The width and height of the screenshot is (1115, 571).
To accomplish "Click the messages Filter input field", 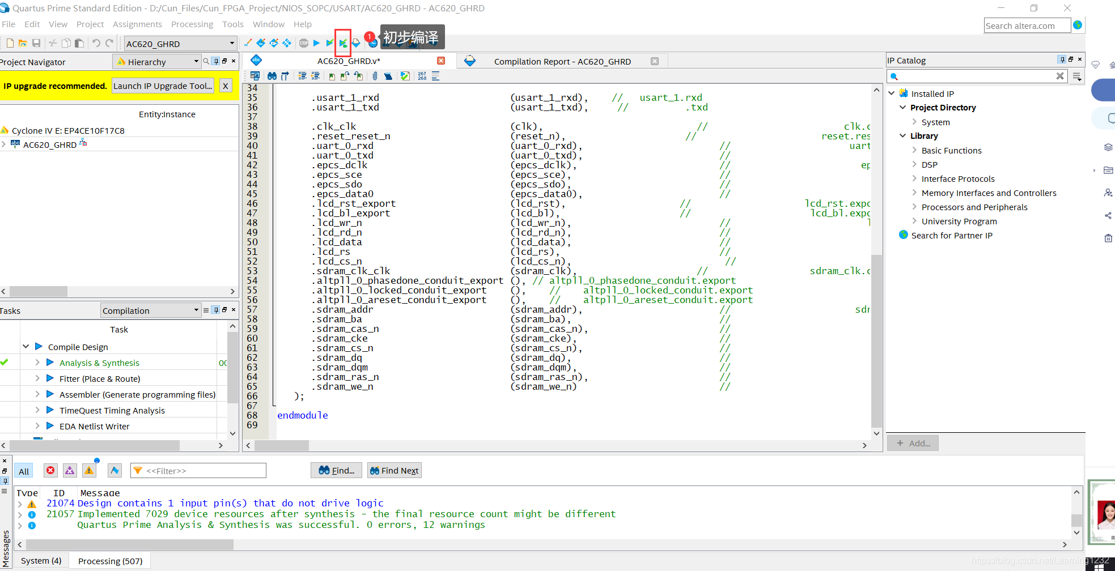I will click(x=198, y=471).
